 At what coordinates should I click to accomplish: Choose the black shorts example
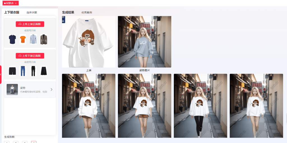point(12,71)
